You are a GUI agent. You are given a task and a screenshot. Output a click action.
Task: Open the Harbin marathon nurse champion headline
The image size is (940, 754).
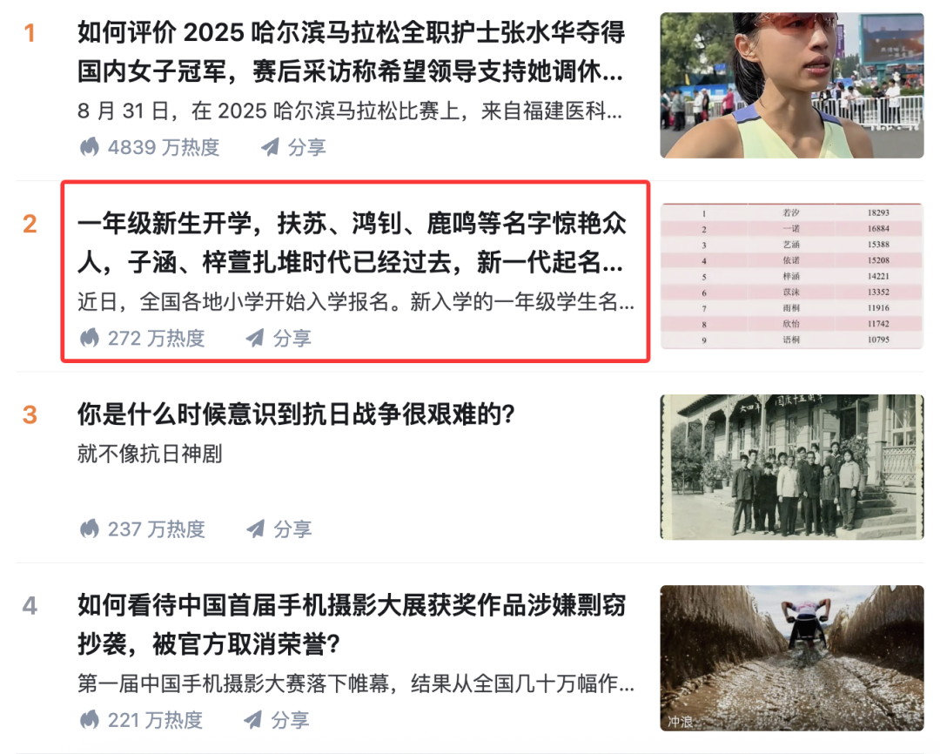point(352,51)
